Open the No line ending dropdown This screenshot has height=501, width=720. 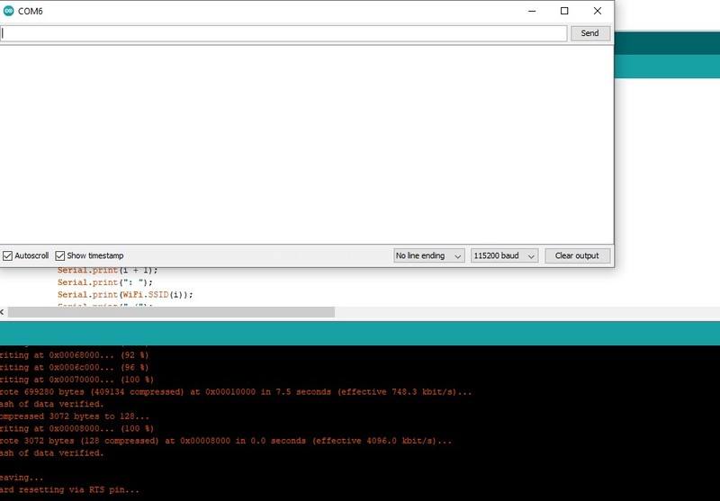[429, 256]
